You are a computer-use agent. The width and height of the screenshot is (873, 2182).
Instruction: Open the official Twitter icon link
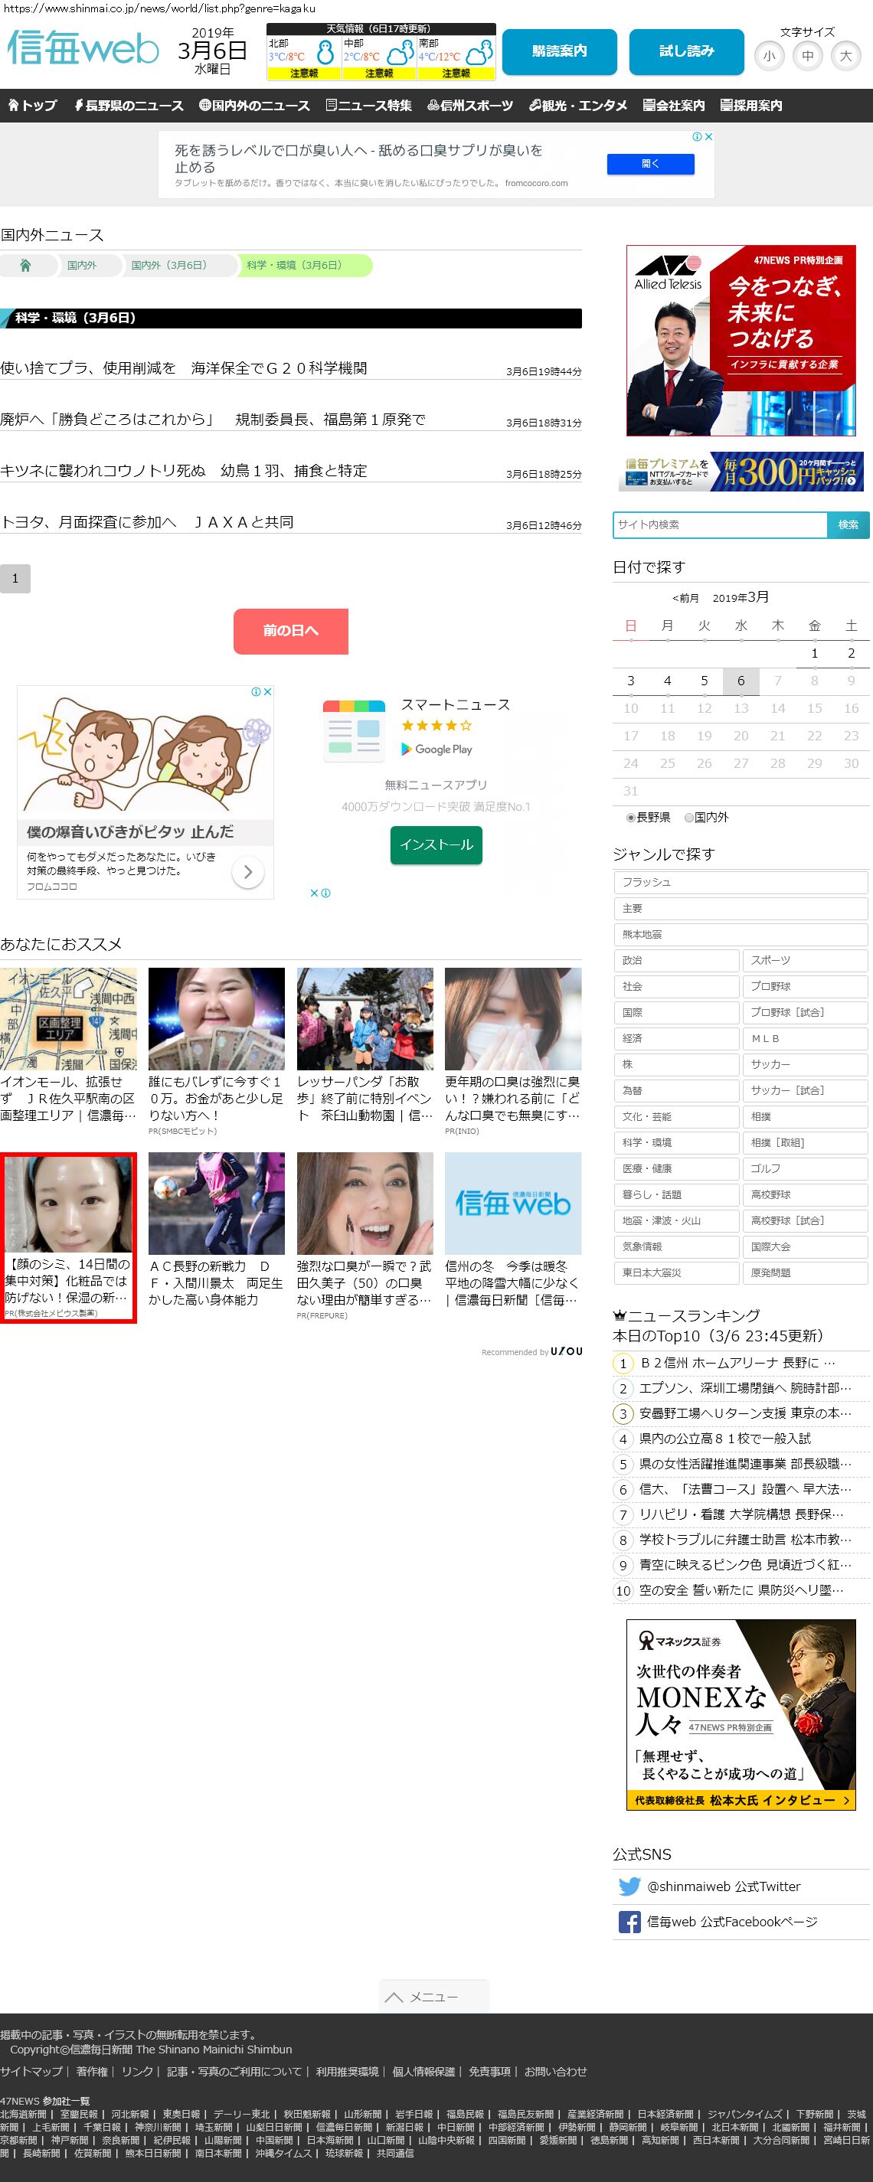pyautogui.click(x=629, y=1886)
